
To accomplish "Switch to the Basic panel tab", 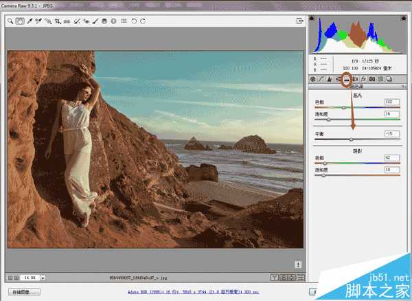I will click(x=313, y=79).
